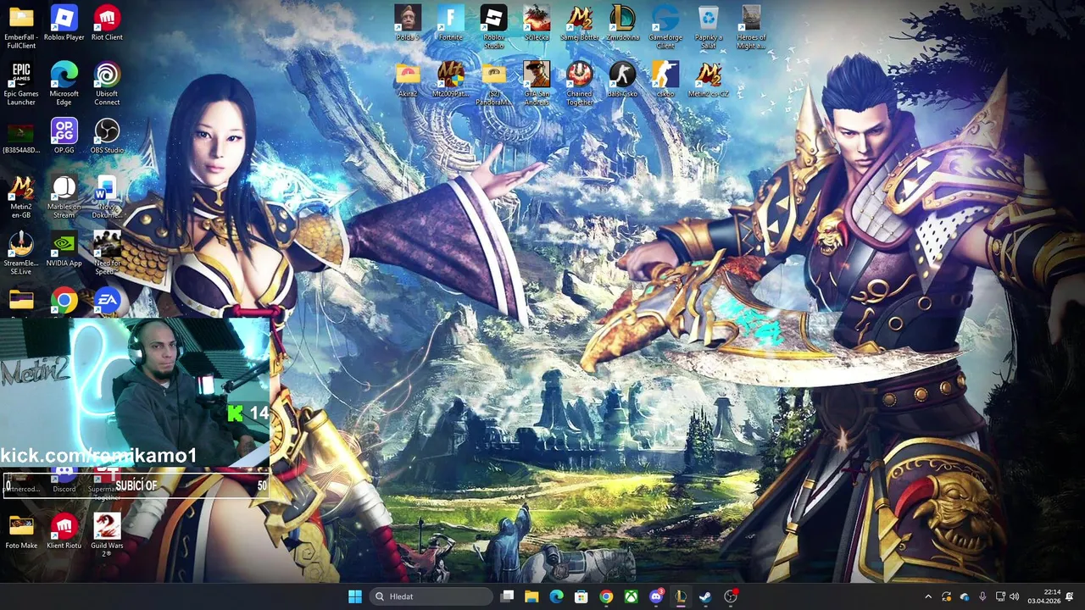Open Xbox app from taskbar
The height and width of the screenshot is (610, 1085).
coord(632,596)
